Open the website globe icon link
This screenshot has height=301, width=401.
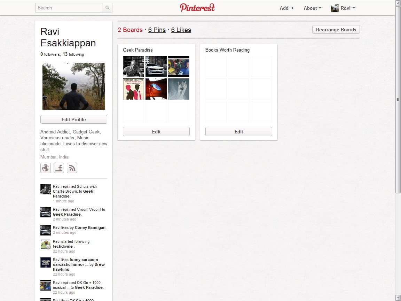[x=46, y=168]
